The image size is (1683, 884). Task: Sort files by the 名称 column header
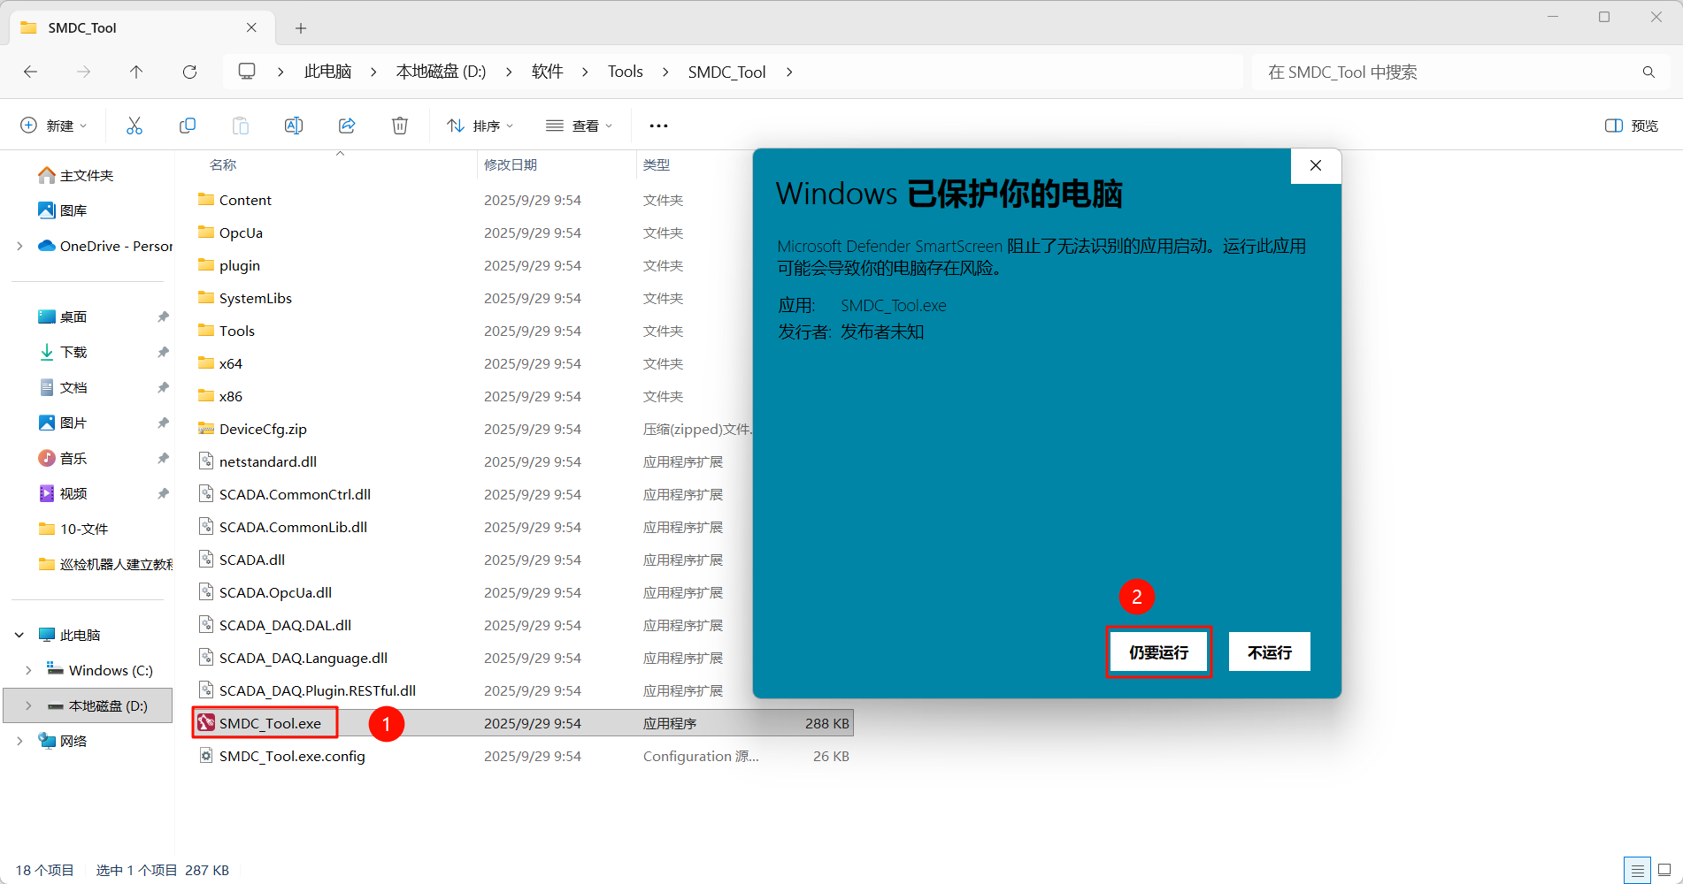(223, 164)
